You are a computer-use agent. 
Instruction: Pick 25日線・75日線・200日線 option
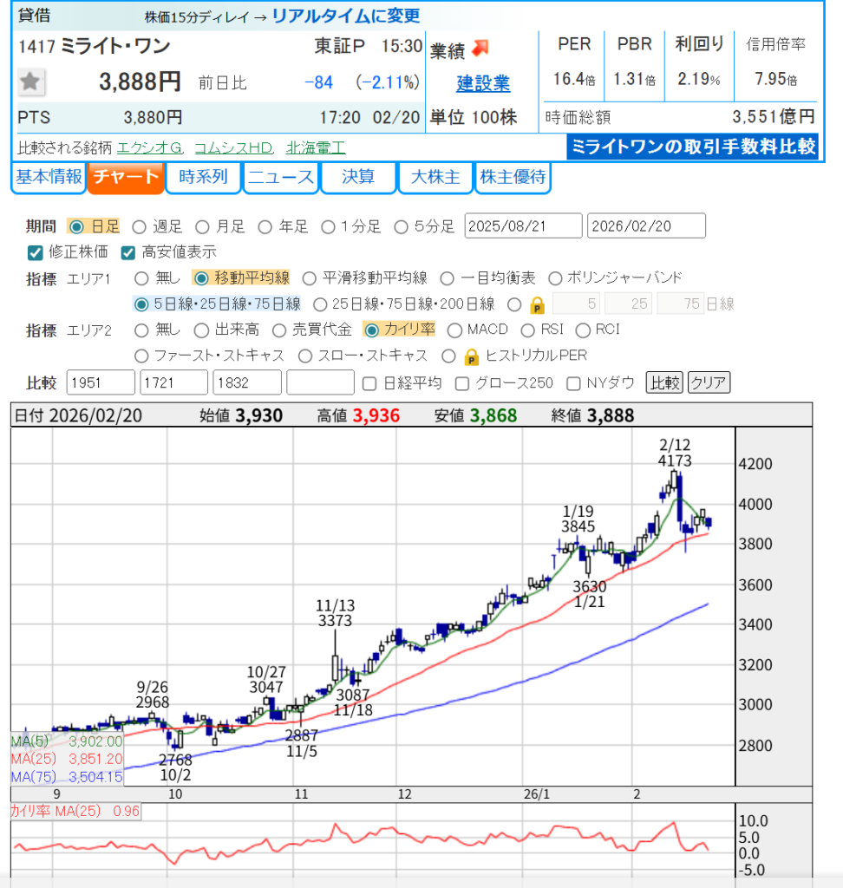pos(319,304)
